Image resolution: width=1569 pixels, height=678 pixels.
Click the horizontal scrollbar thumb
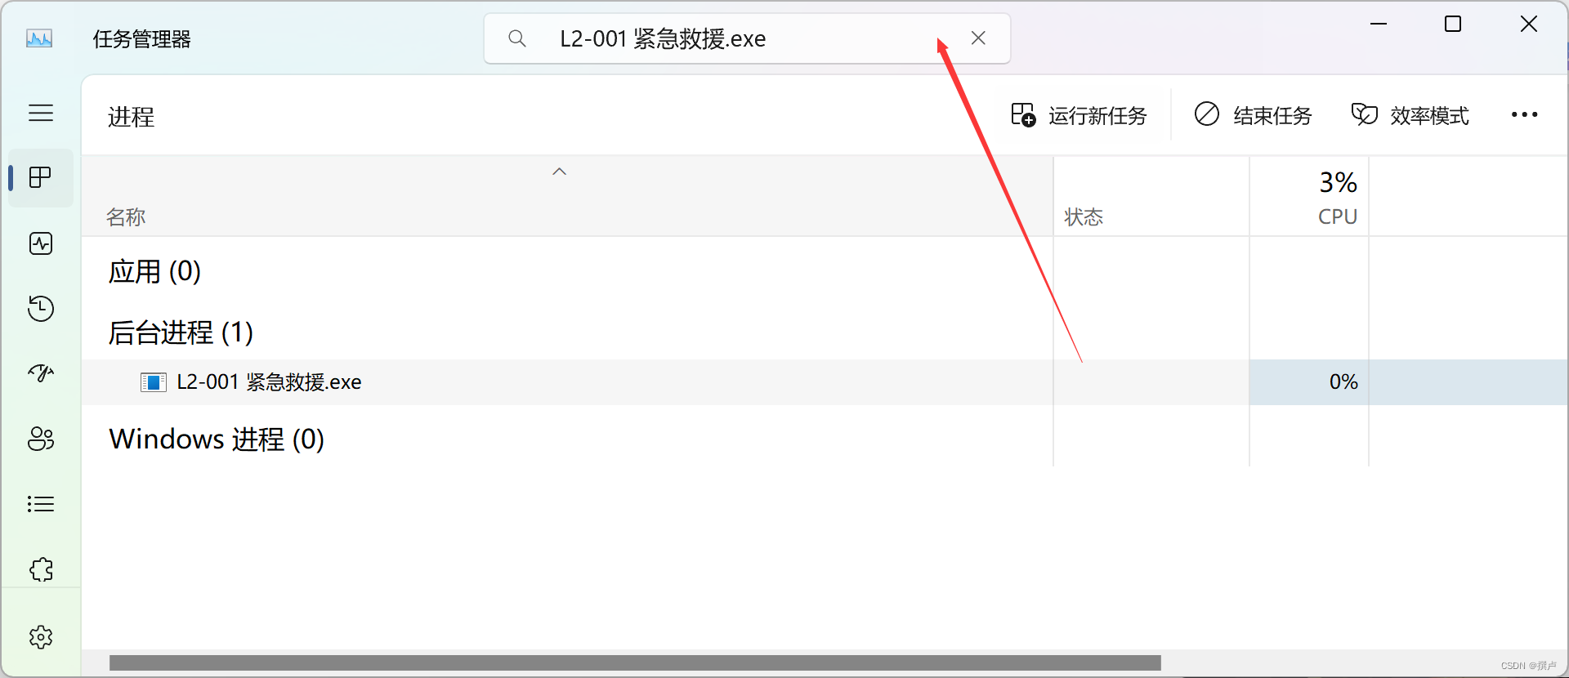635,662
